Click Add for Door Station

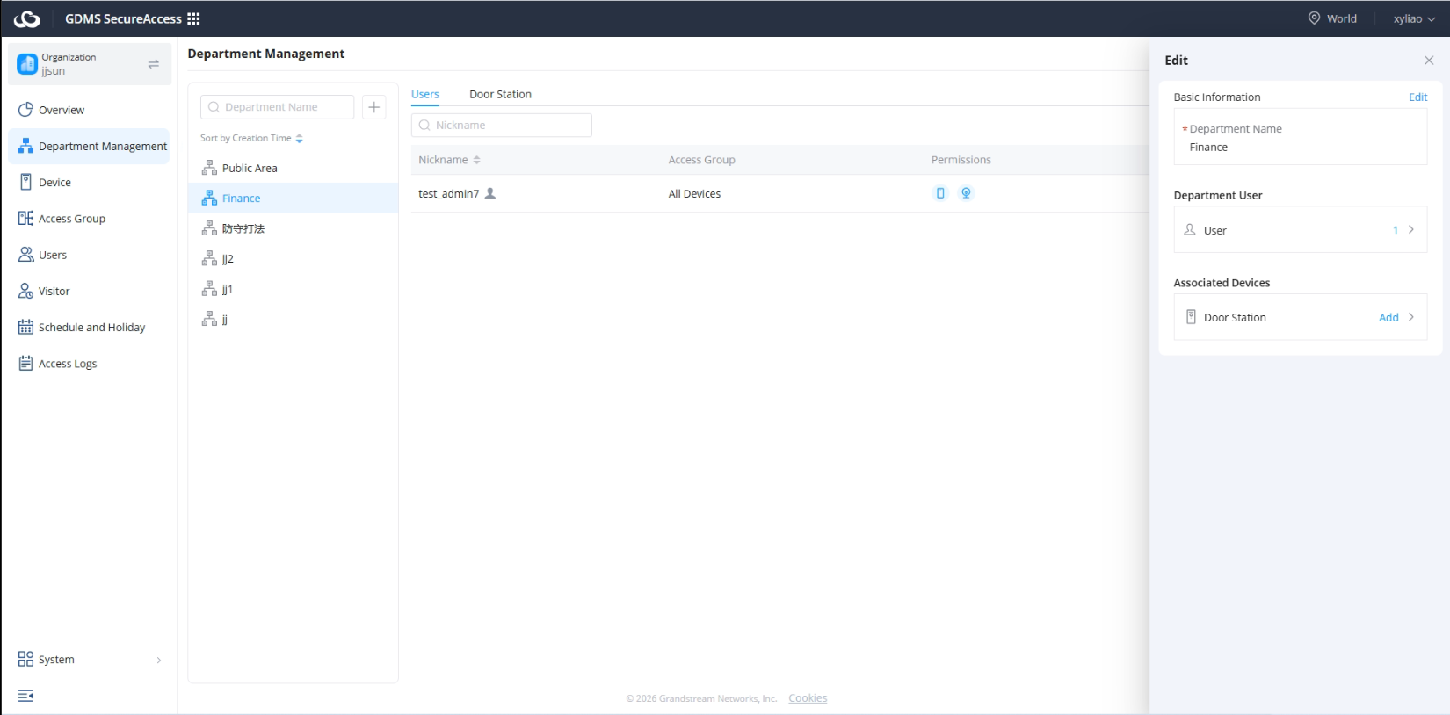click(x=1388, y=317)
